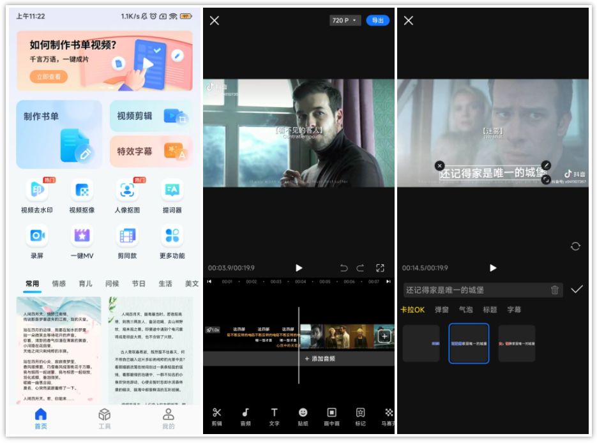Switch to the 情感 content tab
Screen dimensions: 597x443
[58, 282]
